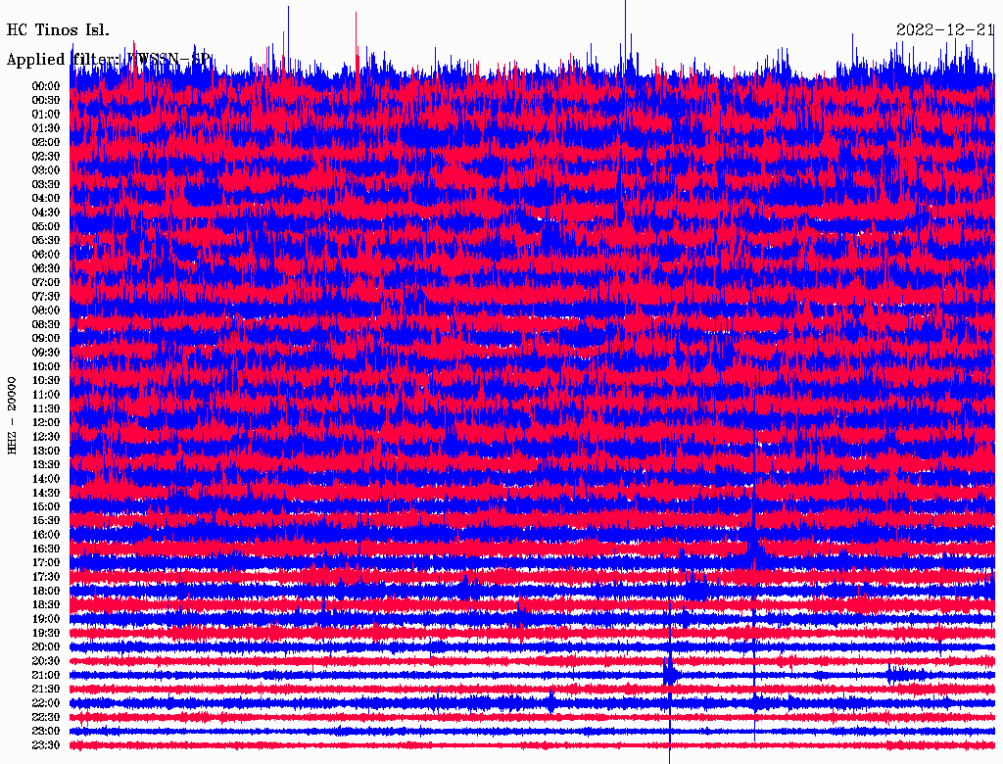
Task: Select the 20:00 time label
Action: 46,646
